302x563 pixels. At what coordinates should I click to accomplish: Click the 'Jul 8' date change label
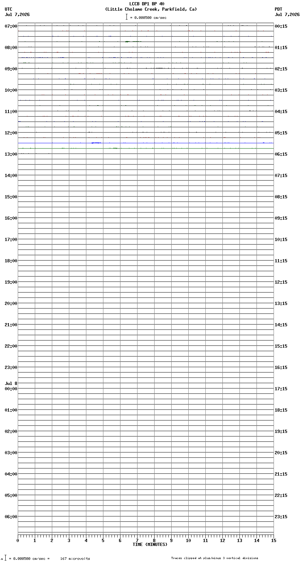coord(11,384)
